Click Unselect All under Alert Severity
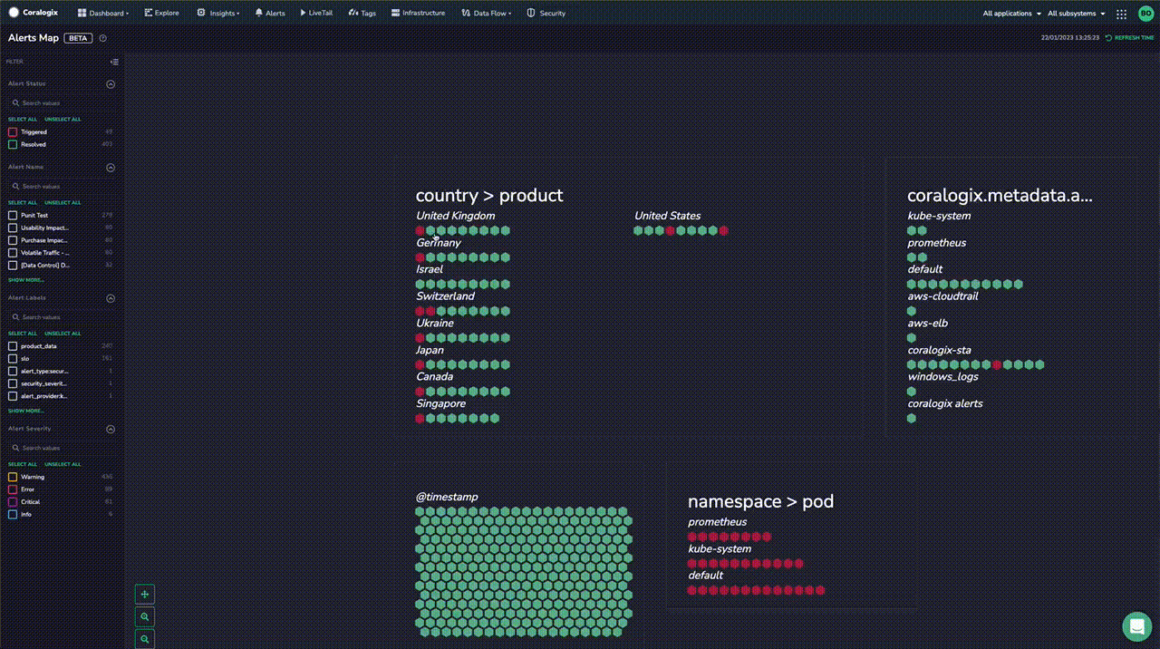Screen dimensions: 1160x649 (63, 464)
